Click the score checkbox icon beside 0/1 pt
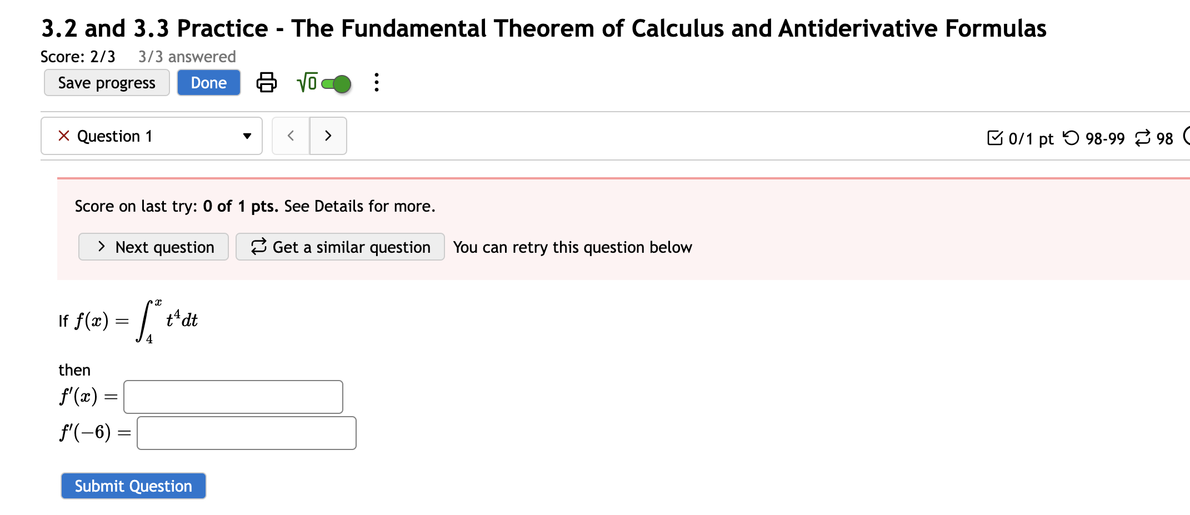Image resolution: width=1190 pixels, height=515 pixels. [x=994, y=137]
